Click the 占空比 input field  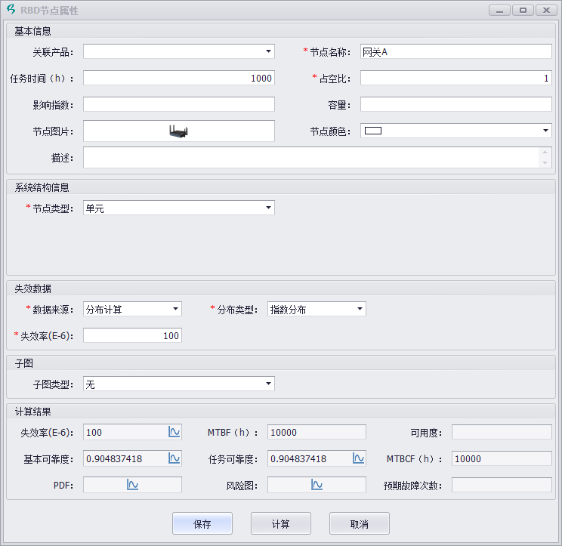[x=456, y=78]
